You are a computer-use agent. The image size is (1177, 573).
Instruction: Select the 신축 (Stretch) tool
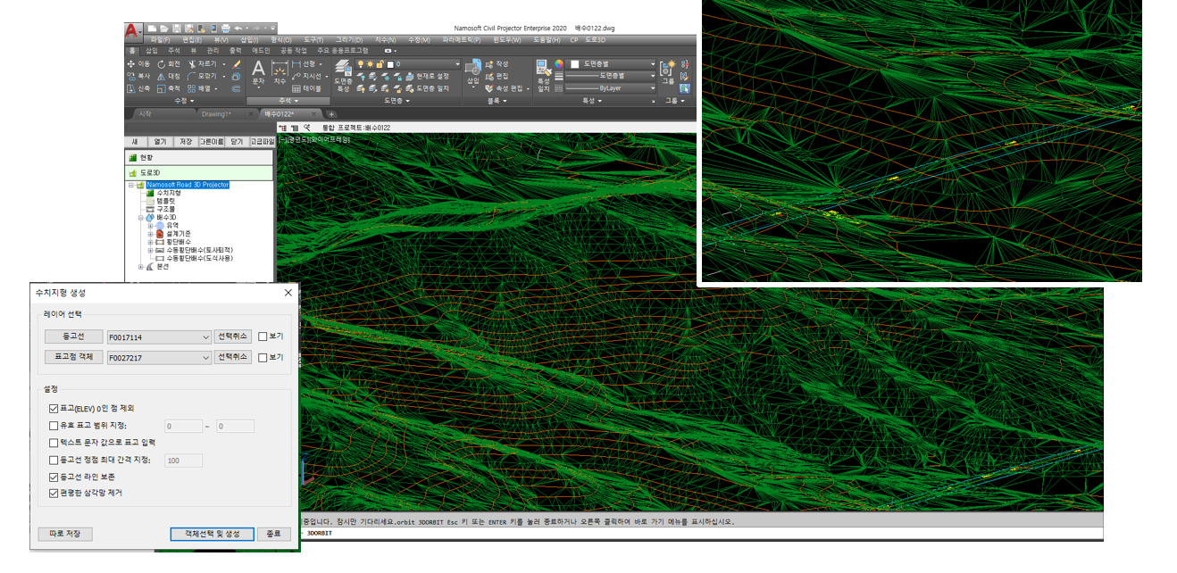138,89
